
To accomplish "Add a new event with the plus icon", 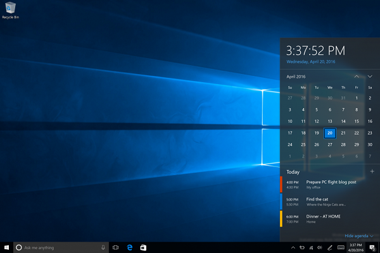I will click(x=372, y=171).
